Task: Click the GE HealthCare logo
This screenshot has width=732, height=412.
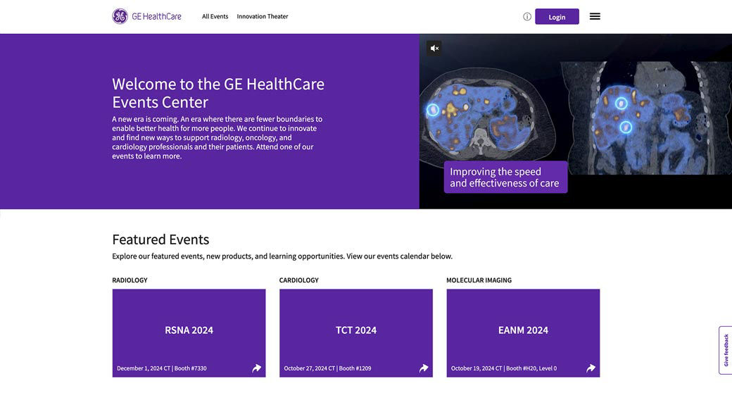Action: [x=146, y=16]
